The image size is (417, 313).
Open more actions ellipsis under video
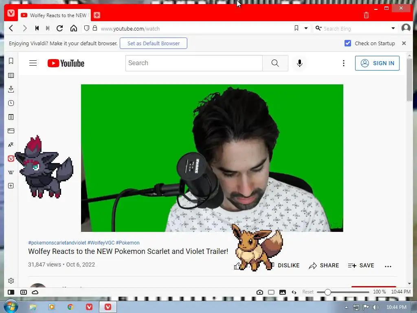coord(388,266)
